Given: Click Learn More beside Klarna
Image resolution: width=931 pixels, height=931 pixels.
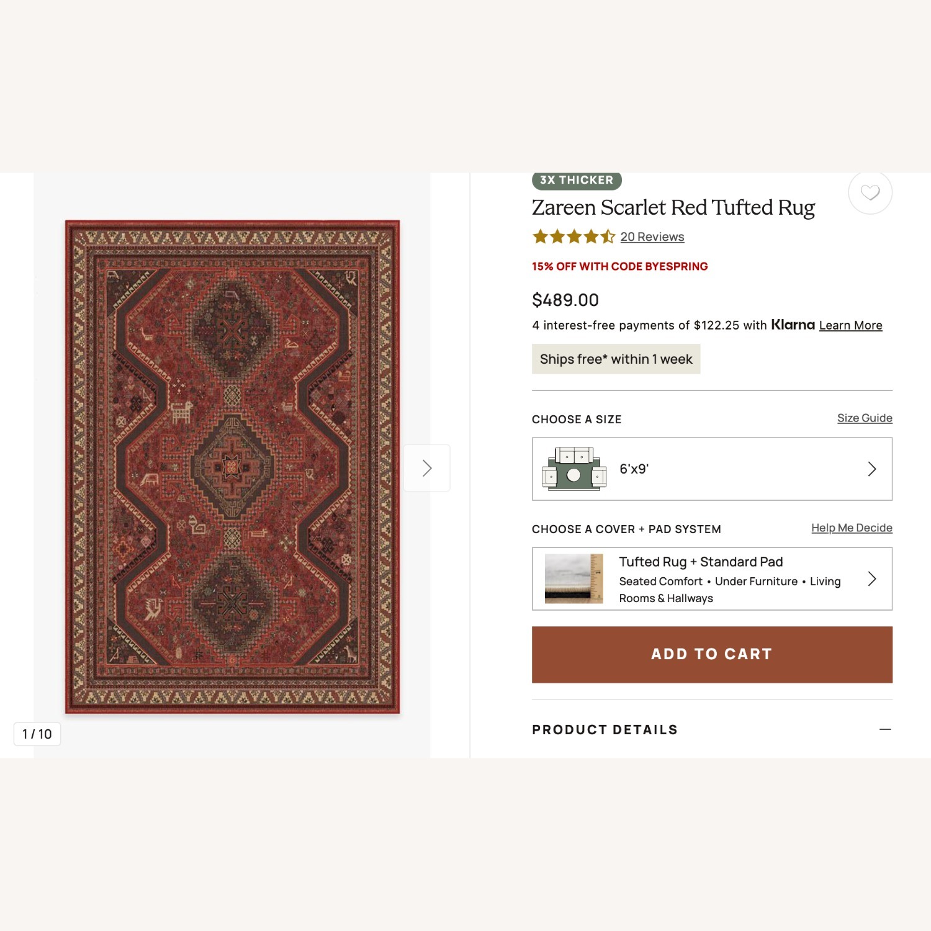Looking at the screenshot, I should 851,325.
